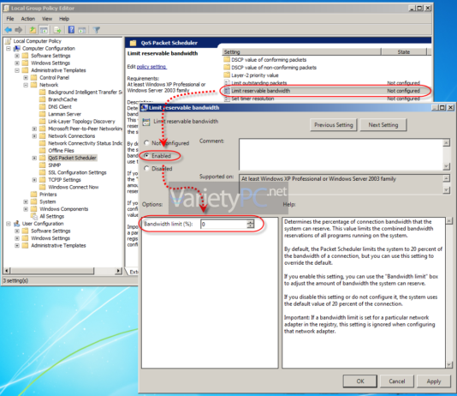This screenshot has height=396, width=457.
Task: Open the View menu
Action: (47, 19)
